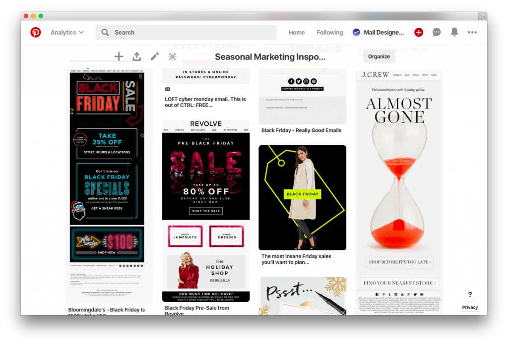The image size is (508, 345).
Task: Open the three-dot more options menu
Action: [472, 32]
